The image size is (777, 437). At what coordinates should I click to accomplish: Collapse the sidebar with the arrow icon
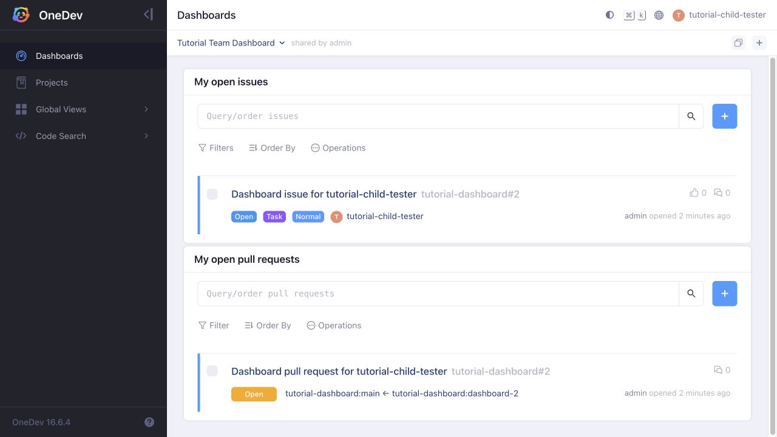(148, 15)
